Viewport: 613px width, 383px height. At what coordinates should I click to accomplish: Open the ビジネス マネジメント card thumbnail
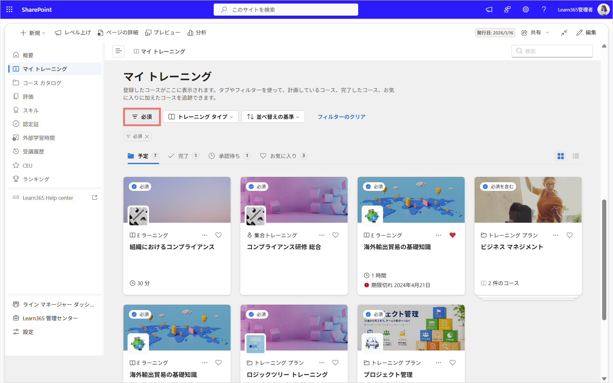[x=528, y=200]
